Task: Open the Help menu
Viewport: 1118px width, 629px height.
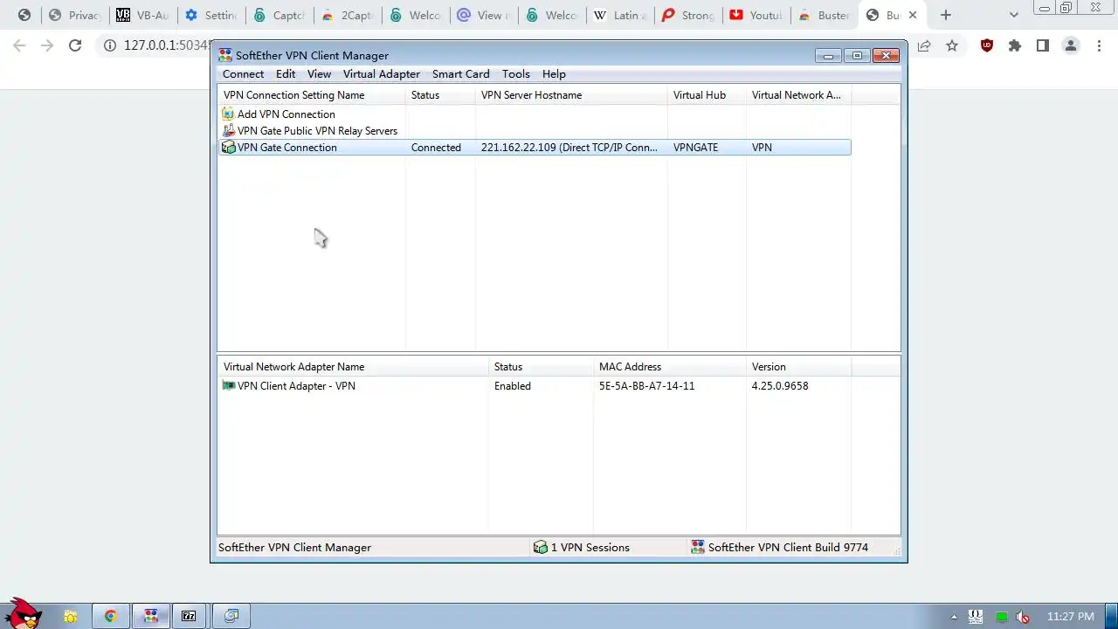Action: tap(554, 74)
